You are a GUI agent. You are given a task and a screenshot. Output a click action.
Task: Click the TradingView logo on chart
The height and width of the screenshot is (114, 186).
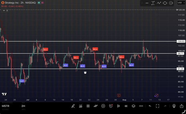[4, 94]
